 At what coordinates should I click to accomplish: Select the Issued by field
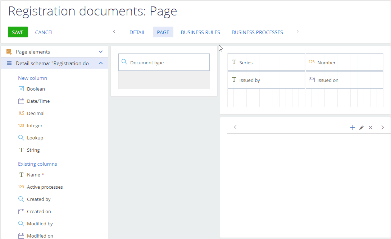pyautogui.click(x=266, y=80)
